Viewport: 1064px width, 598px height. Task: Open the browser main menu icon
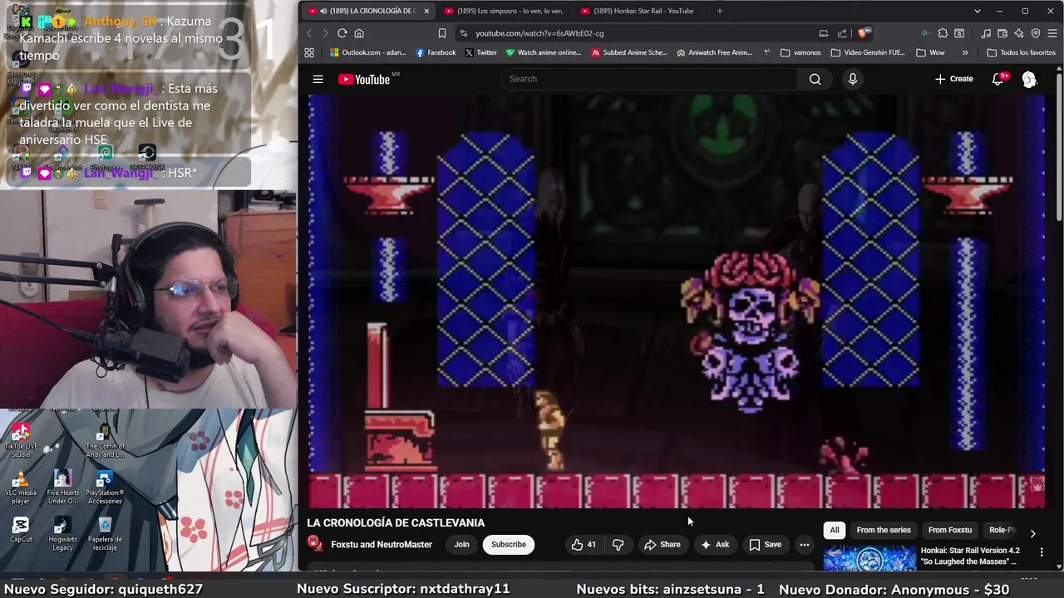click(1052, 33)
